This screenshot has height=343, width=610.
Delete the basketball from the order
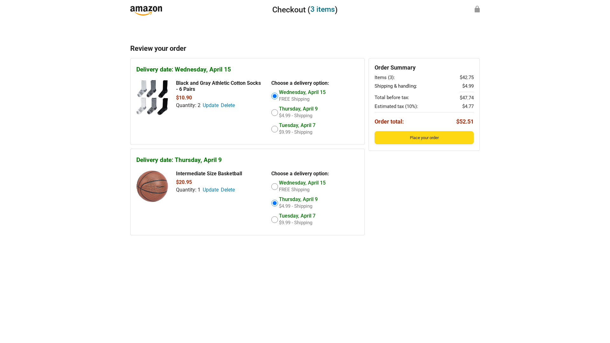tap(228, 190)
